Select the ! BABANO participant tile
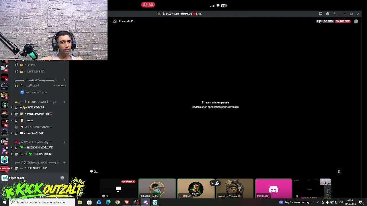The image size is (367, 206). coord(196,189)
